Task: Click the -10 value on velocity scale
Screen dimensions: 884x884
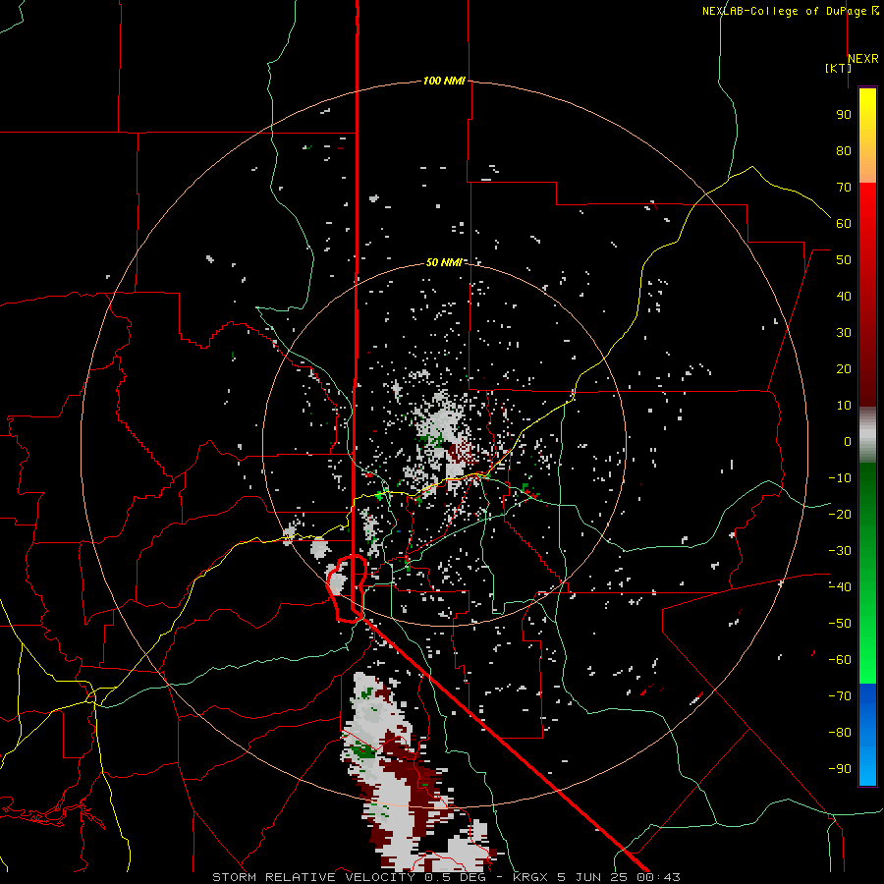Action: [x=840, y=478]
